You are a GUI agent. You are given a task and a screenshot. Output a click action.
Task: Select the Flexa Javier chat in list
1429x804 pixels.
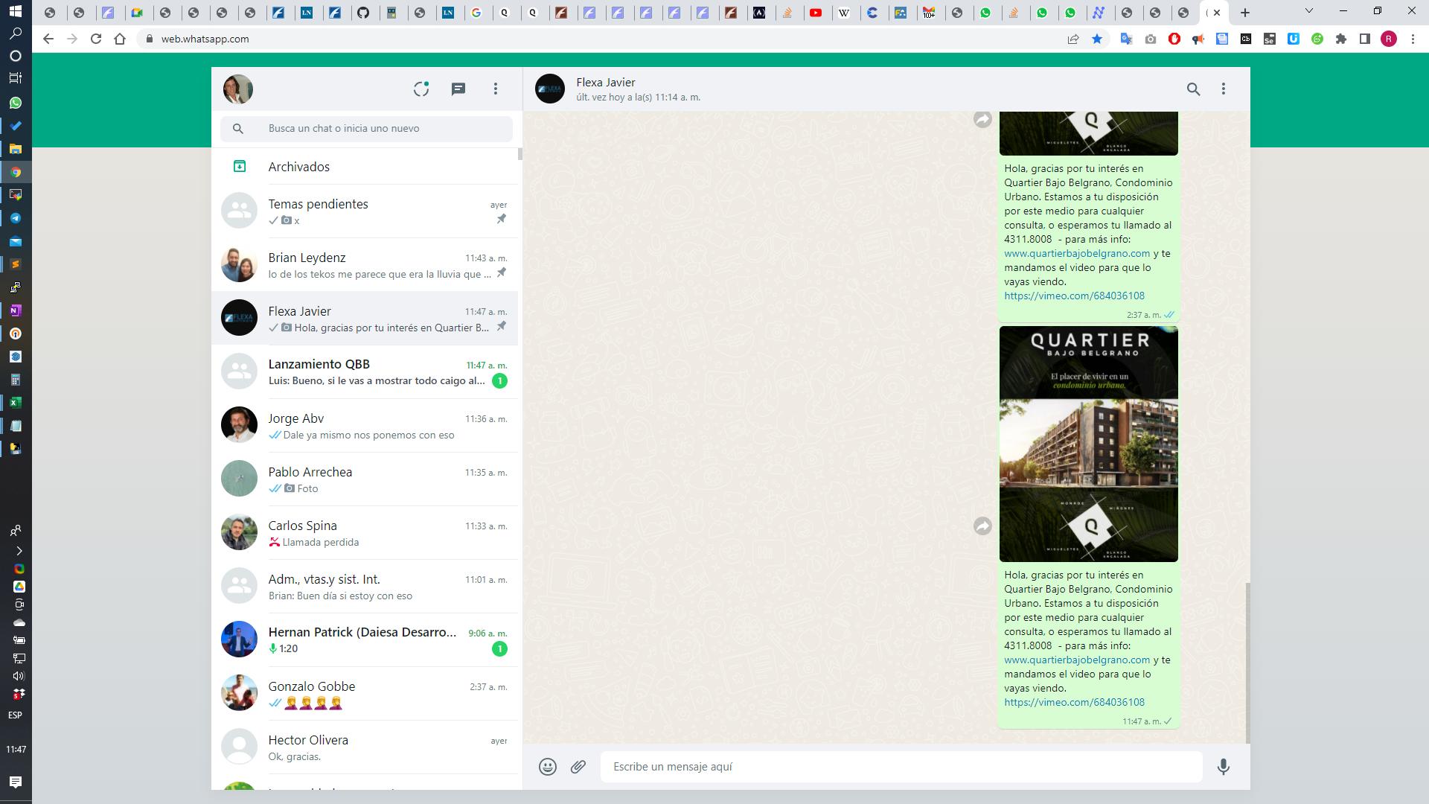click(365, 319)
